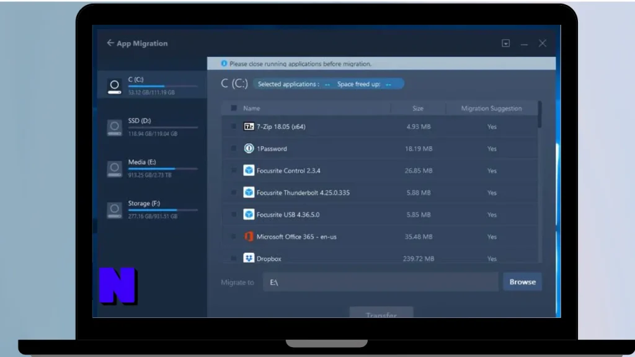635x357 pixels.
Task: Click the 4.93 MB size value
Action: 419,126
